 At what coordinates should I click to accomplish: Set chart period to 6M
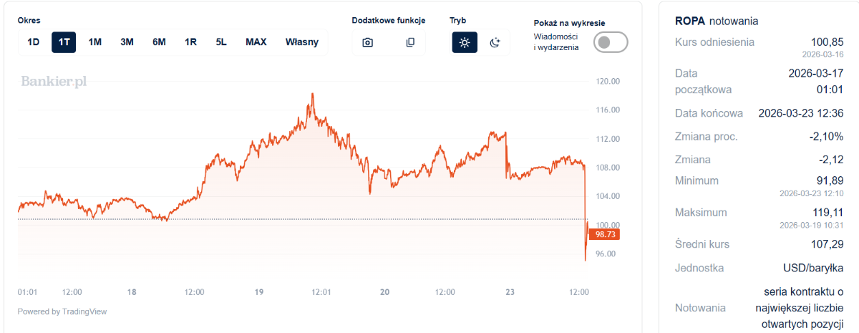tap(159, 42)
